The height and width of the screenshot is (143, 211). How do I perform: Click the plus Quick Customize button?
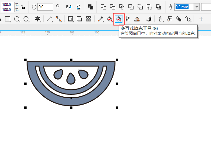coord(201,19)
